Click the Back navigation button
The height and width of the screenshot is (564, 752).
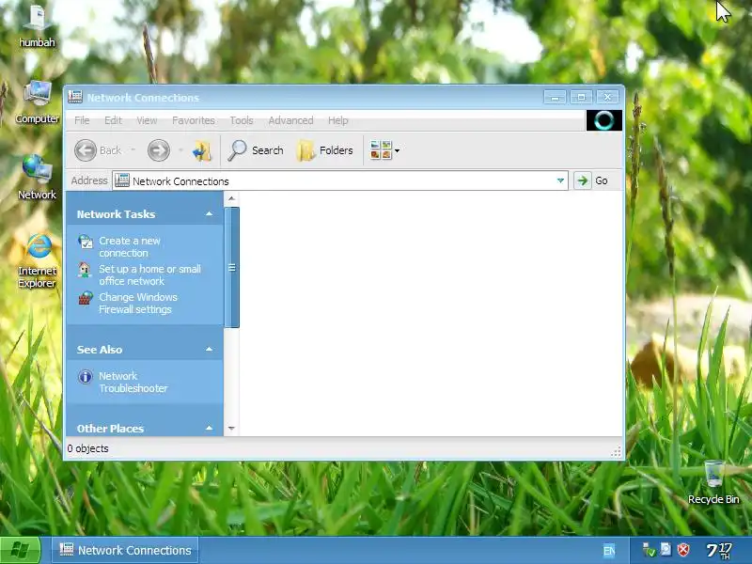point(99,150)
